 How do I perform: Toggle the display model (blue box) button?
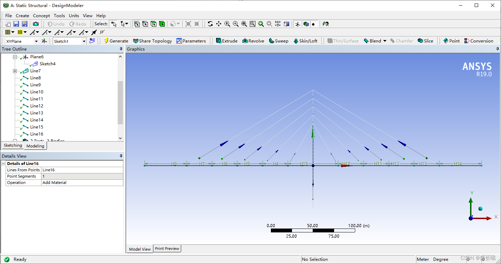click(x=306, y=24)
